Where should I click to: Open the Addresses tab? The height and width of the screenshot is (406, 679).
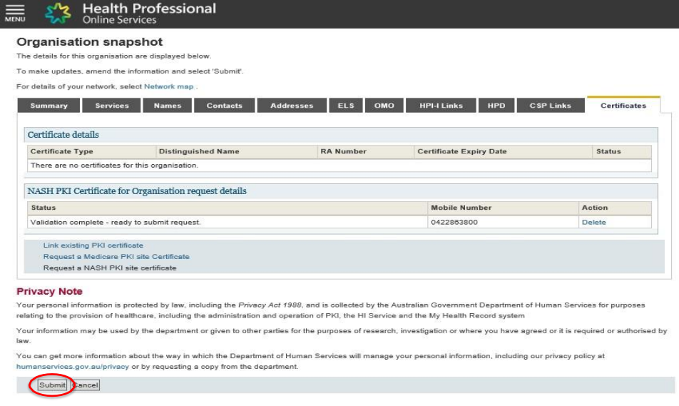coord(292,106)
